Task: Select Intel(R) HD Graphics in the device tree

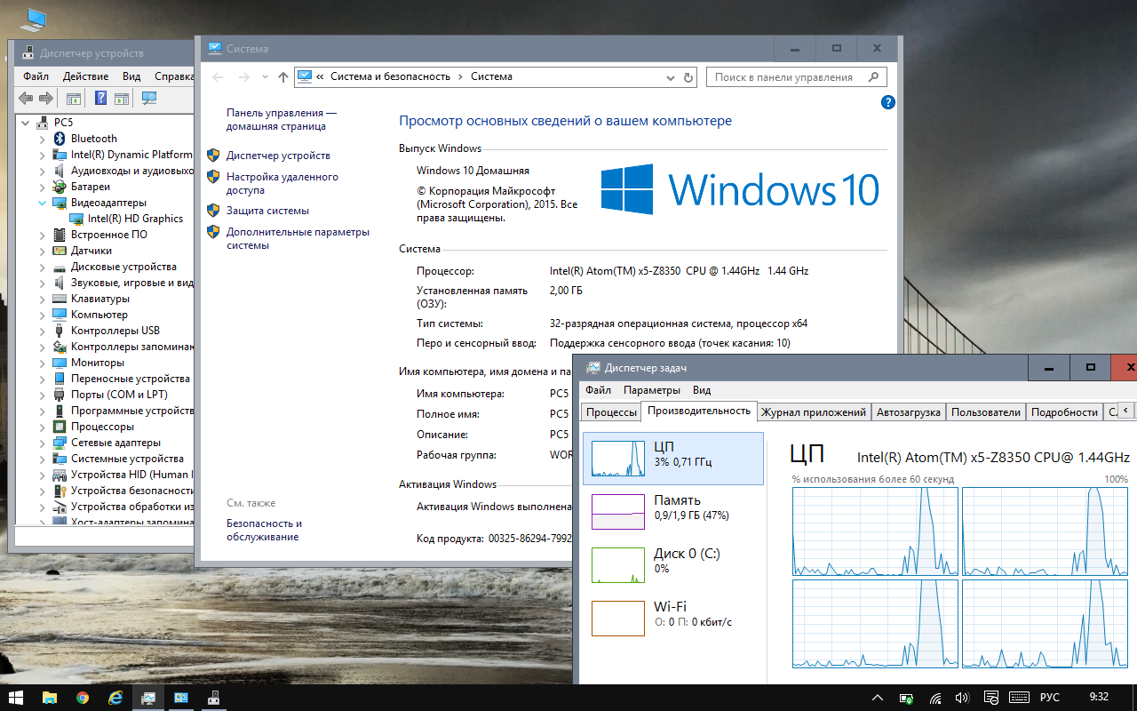Action: [135, 219]
